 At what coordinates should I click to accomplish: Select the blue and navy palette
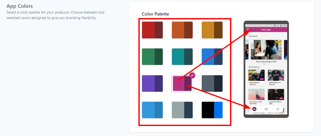click(212, 57)
